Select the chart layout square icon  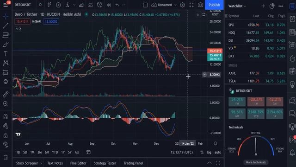(145, 5)
